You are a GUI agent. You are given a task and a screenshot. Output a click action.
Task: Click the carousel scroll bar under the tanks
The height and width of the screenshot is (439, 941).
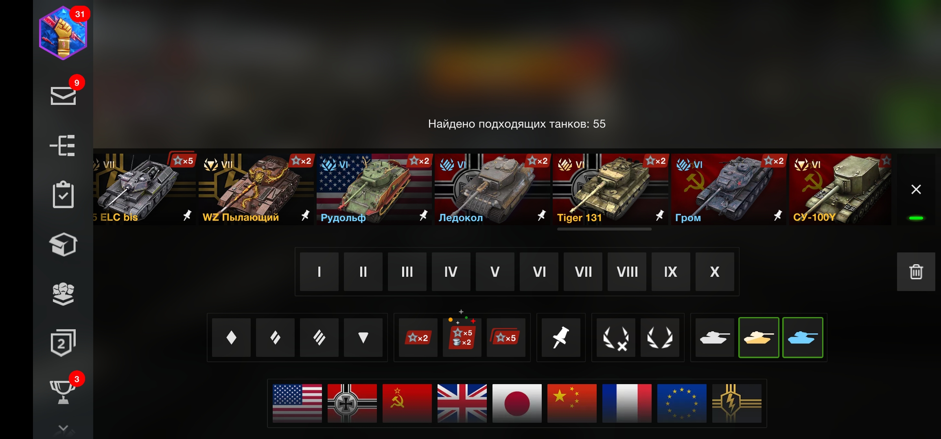point(604,229)
